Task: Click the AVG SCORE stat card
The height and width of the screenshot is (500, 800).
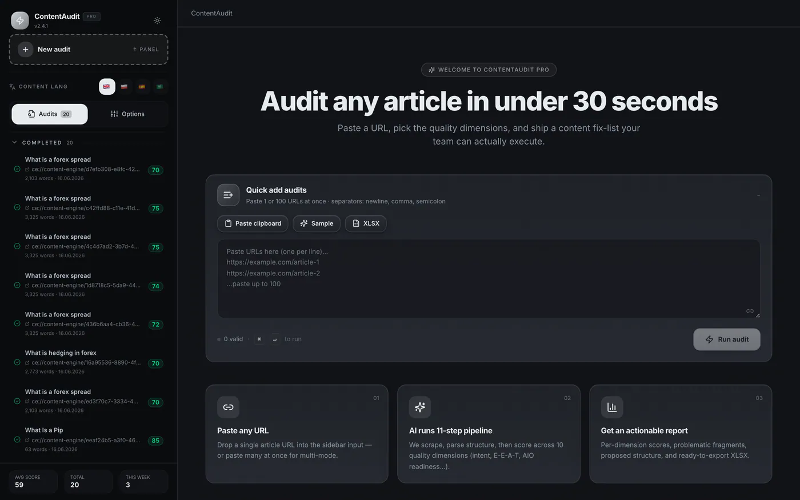Action: [33, 481]
